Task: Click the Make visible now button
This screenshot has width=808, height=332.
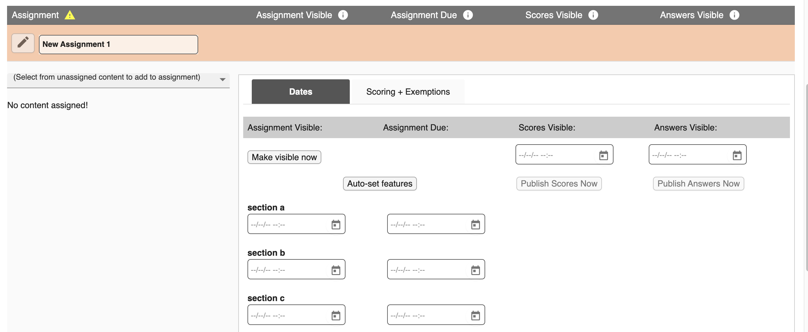Action: 284,157
